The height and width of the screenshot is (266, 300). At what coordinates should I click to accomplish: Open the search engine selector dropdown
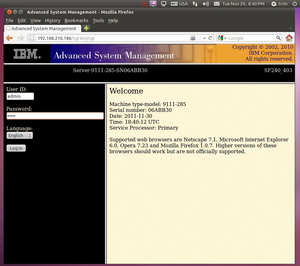click(222, 38)
